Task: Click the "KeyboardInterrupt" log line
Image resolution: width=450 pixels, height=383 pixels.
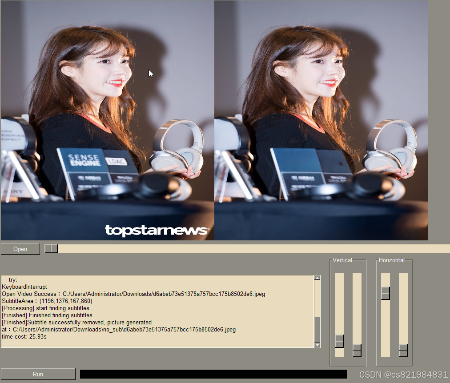Action: click(x=24, y=287)
